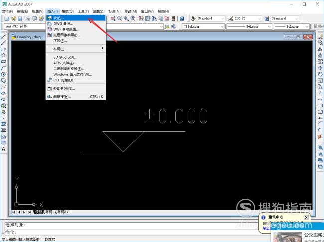The image size is (324, 242).
Task: Select the Ellipse draw tool
Action: [3, 93]
